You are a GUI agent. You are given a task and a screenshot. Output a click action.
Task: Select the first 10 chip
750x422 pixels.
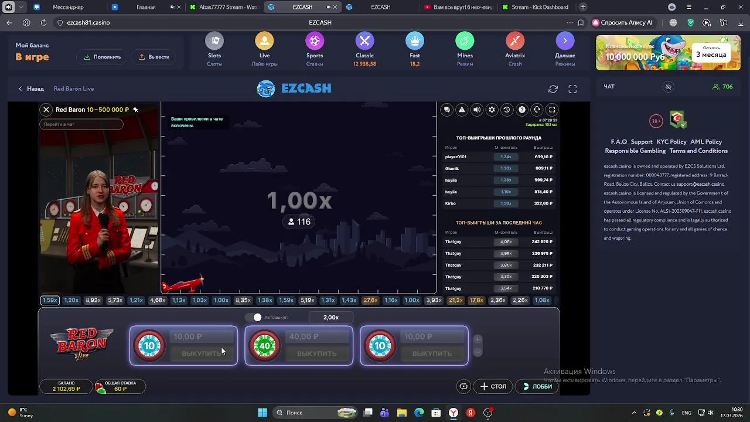click(149, 346)
